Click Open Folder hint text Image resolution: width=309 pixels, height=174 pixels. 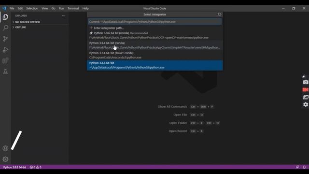coord(178,123)
